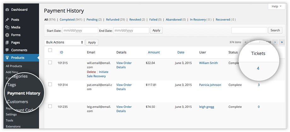The height and width of the screenshot is (132, 290).
Task: View Order Details for payment 101235
Action: [124, 109]
